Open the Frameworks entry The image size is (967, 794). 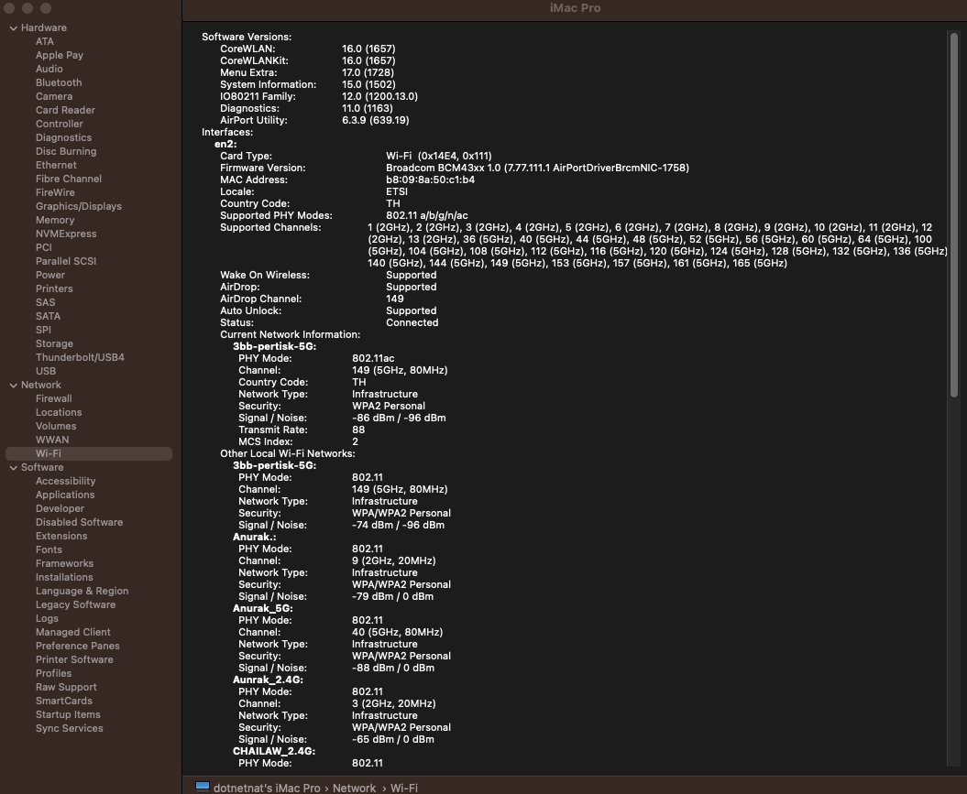65,563
